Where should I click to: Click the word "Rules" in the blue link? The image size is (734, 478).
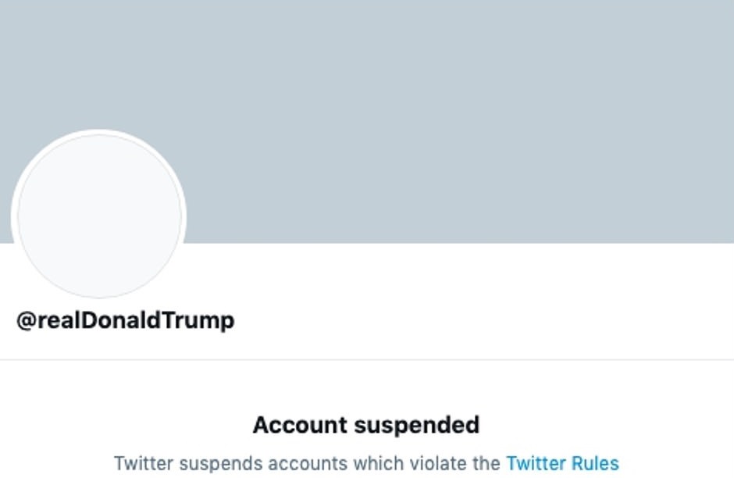pos(595,463)
